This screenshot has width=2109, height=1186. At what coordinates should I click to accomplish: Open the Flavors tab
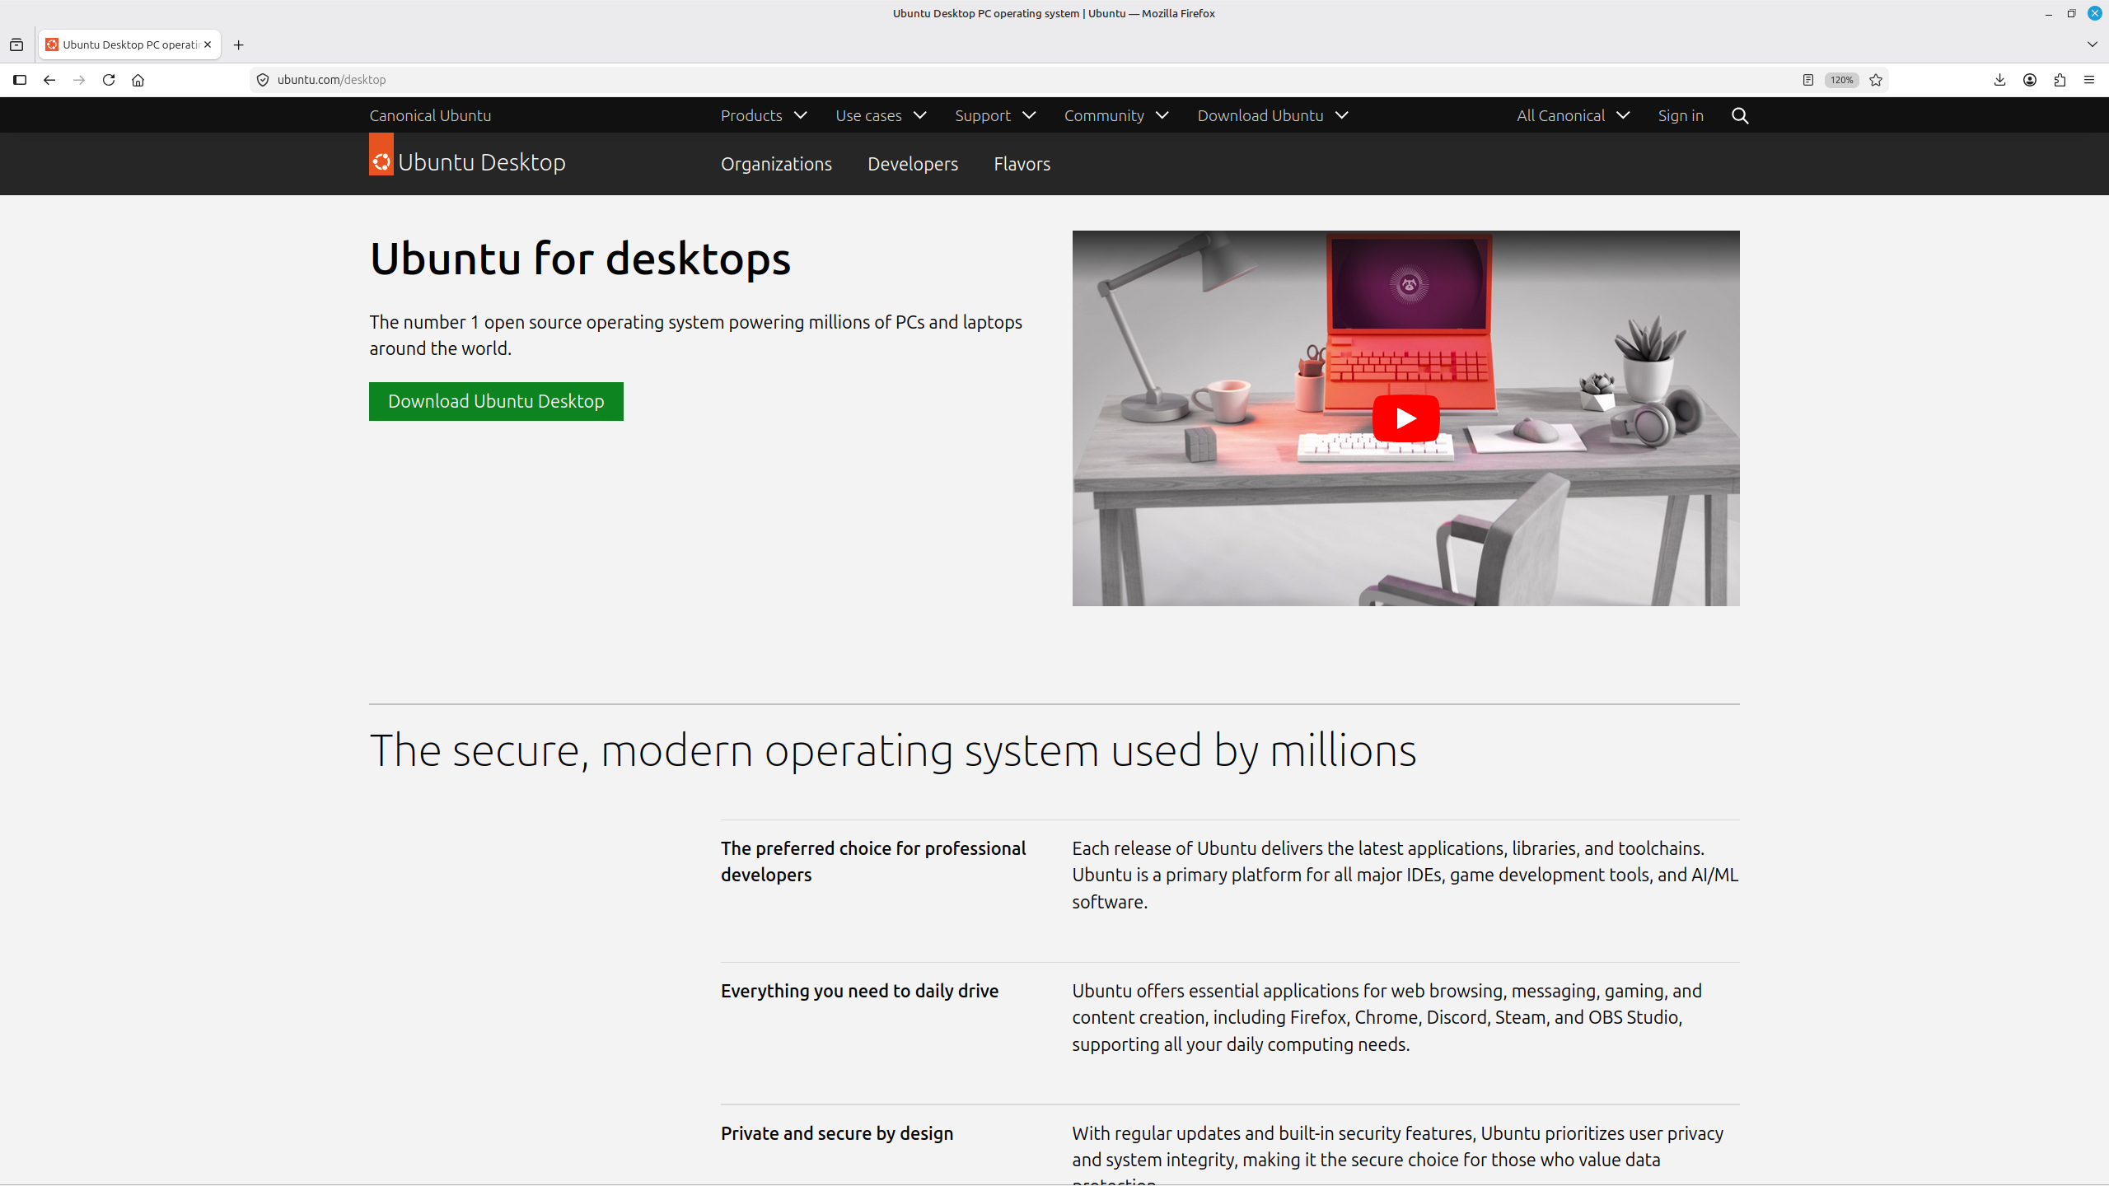click(1022, 164)
